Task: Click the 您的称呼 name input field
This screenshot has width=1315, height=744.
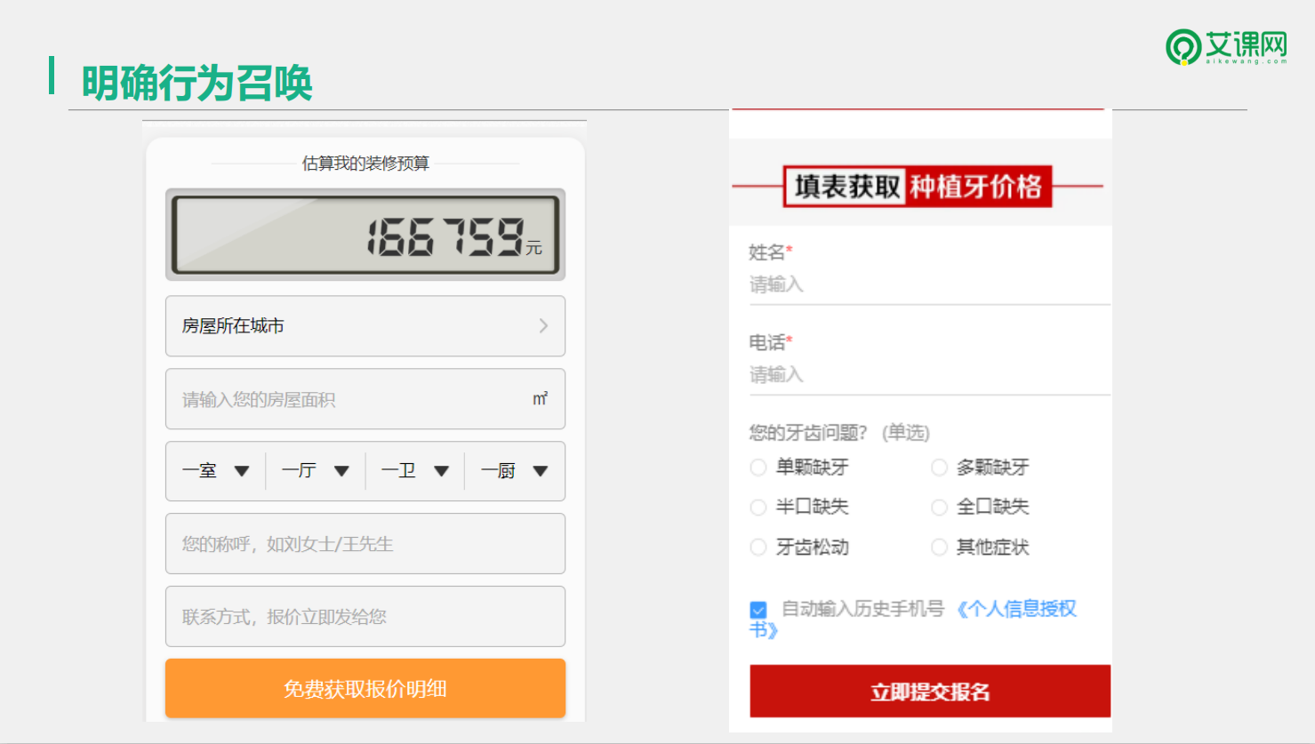Action: pos(365,544)
